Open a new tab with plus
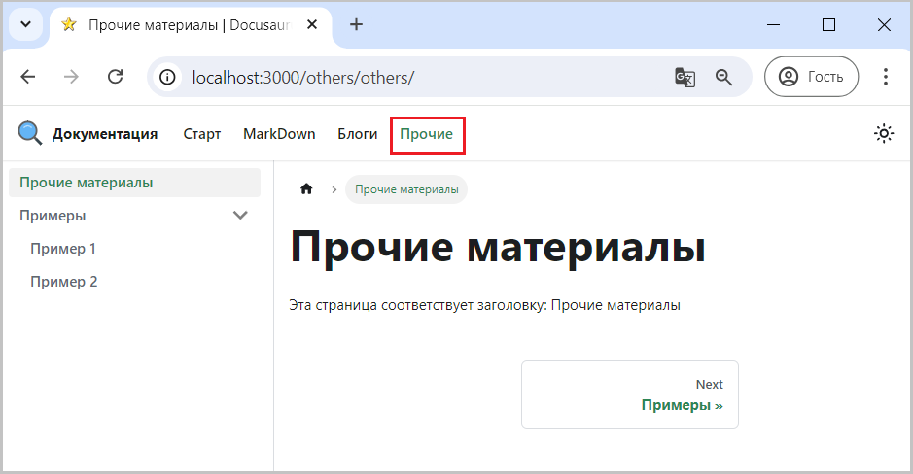Screen dimensions: 913x474 point(356,24)
